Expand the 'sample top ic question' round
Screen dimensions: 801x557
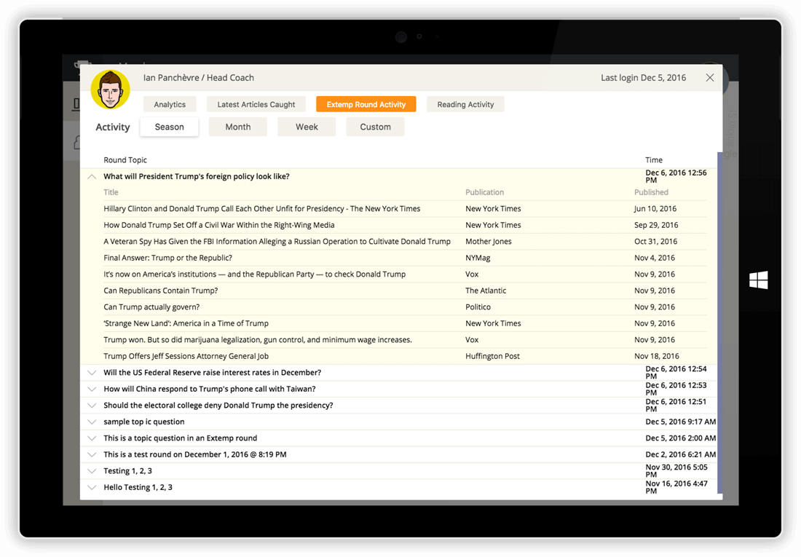[92, 422]
